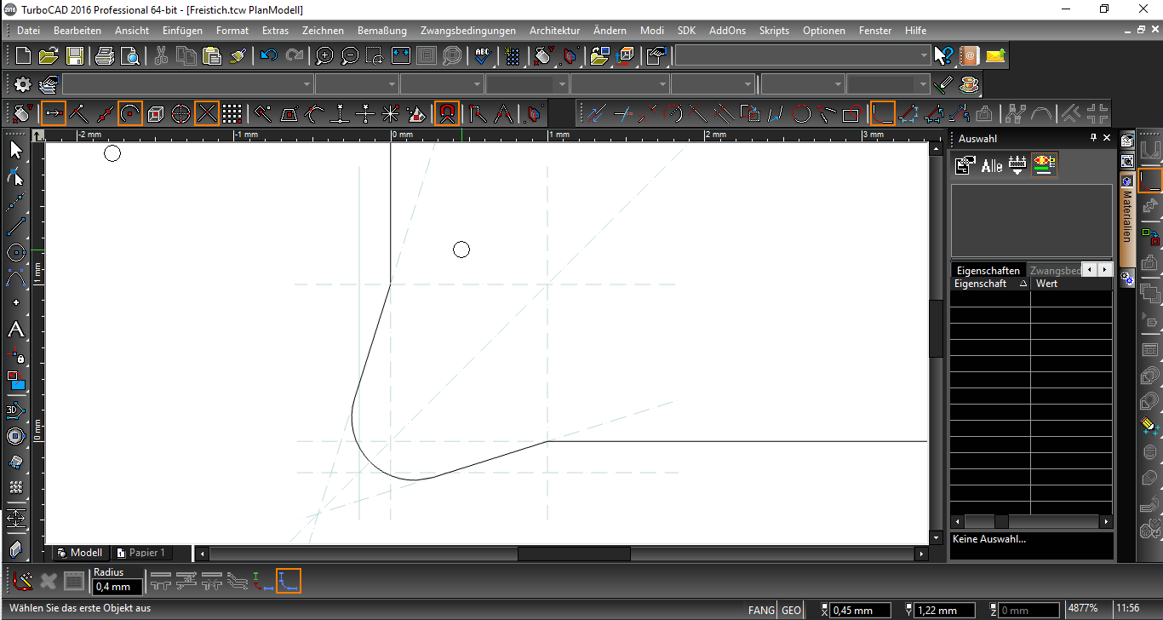Toggle GEO button in status bar
Image resolution: width=1163 pixels, height=620 pixels.
pyautogui.click(x=791, y=610)
